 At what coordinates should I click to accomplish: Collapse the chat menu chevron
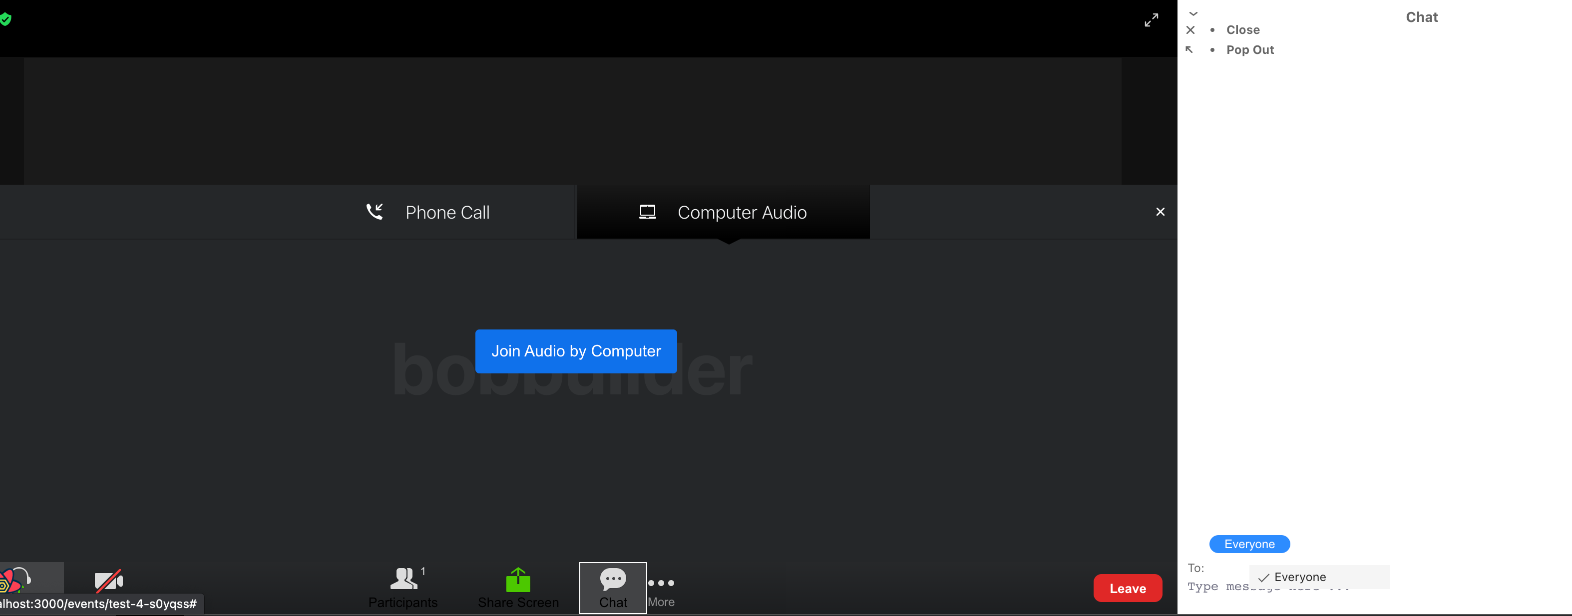(1193, 13)
